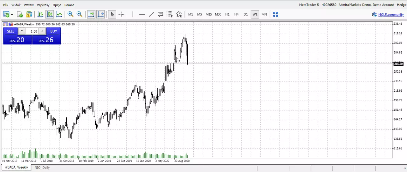Screen dimensions: 407x172
Task: Zoom out of the chart
Action: coord(79,14)
